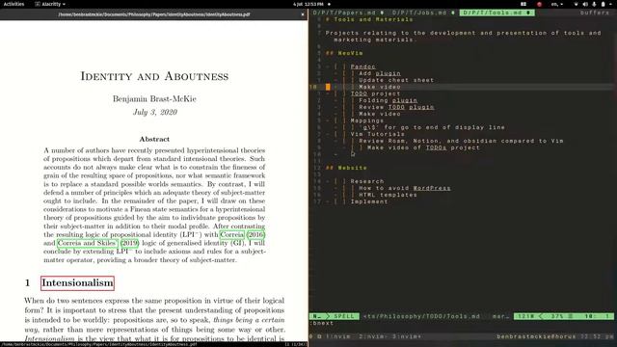
Task: Switch to the D/P/T/Papers.md buffer tab
Action: [348, 13]
